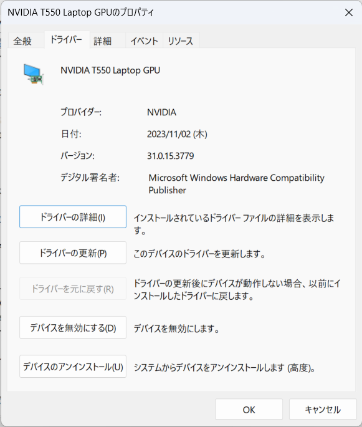The width and height of the screenshot is (362, 427).
Task: Click the dialog title NVIDIA T550 Laptop GPUのプロパティ
Action: (80, 12)
